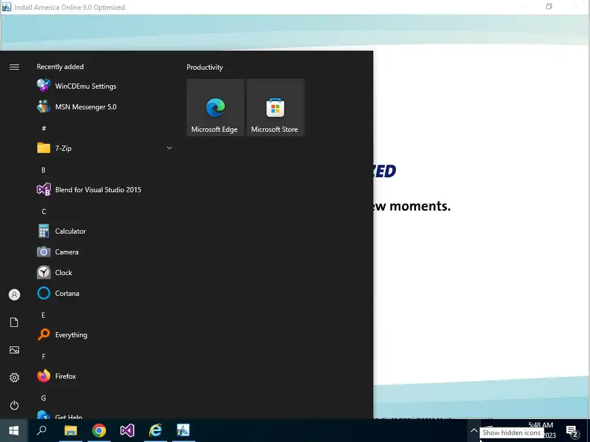This screenshot has height=442, width=590.
Task: Open the notification center icon
Action: (572, 431)
